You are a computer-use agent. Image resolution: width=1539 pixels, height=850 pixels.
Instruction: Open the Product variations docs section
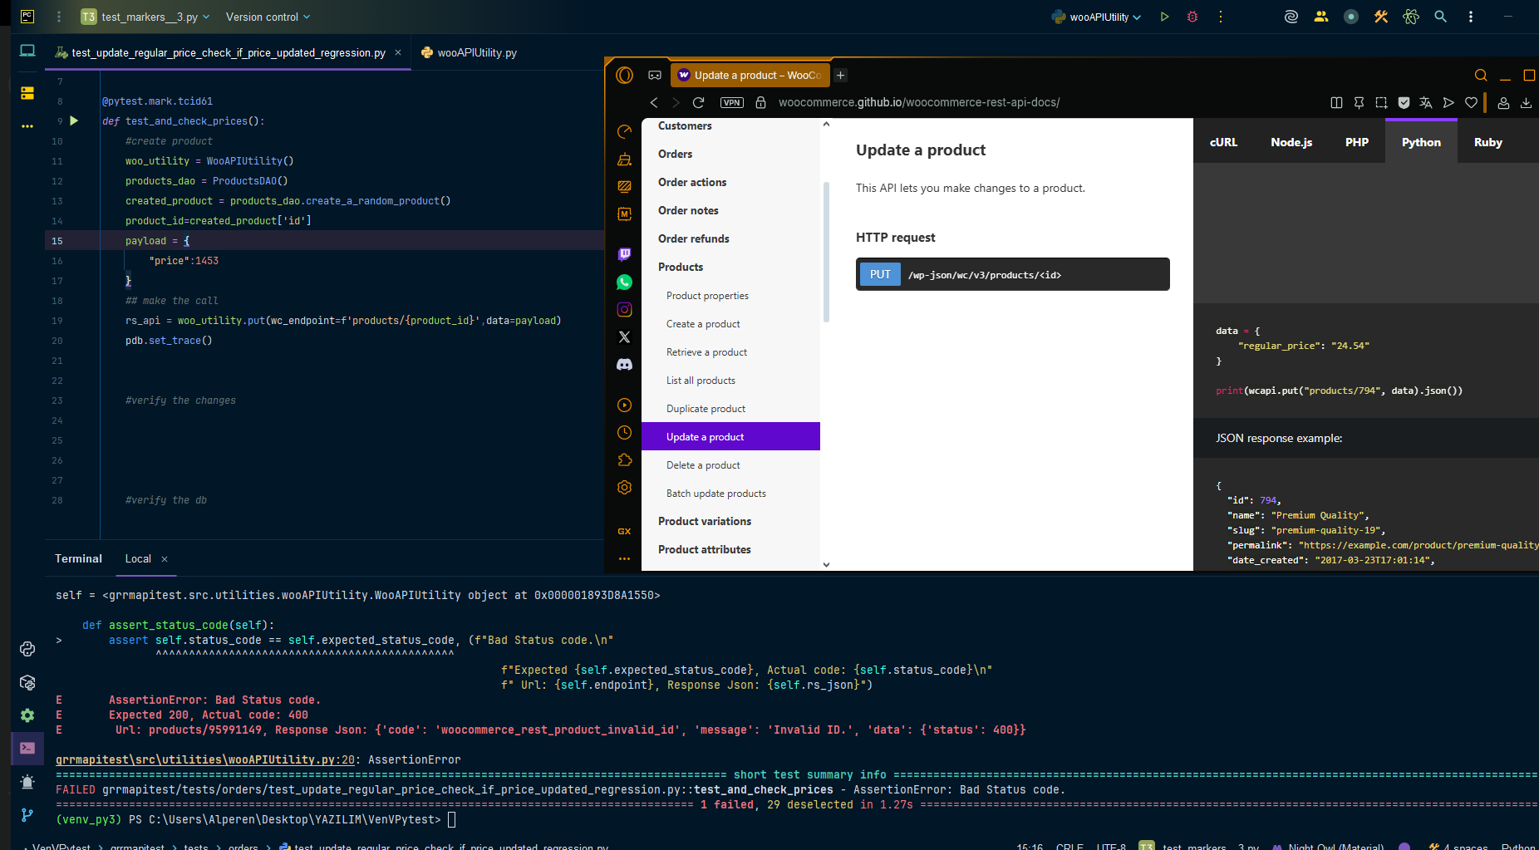[705, 521]
